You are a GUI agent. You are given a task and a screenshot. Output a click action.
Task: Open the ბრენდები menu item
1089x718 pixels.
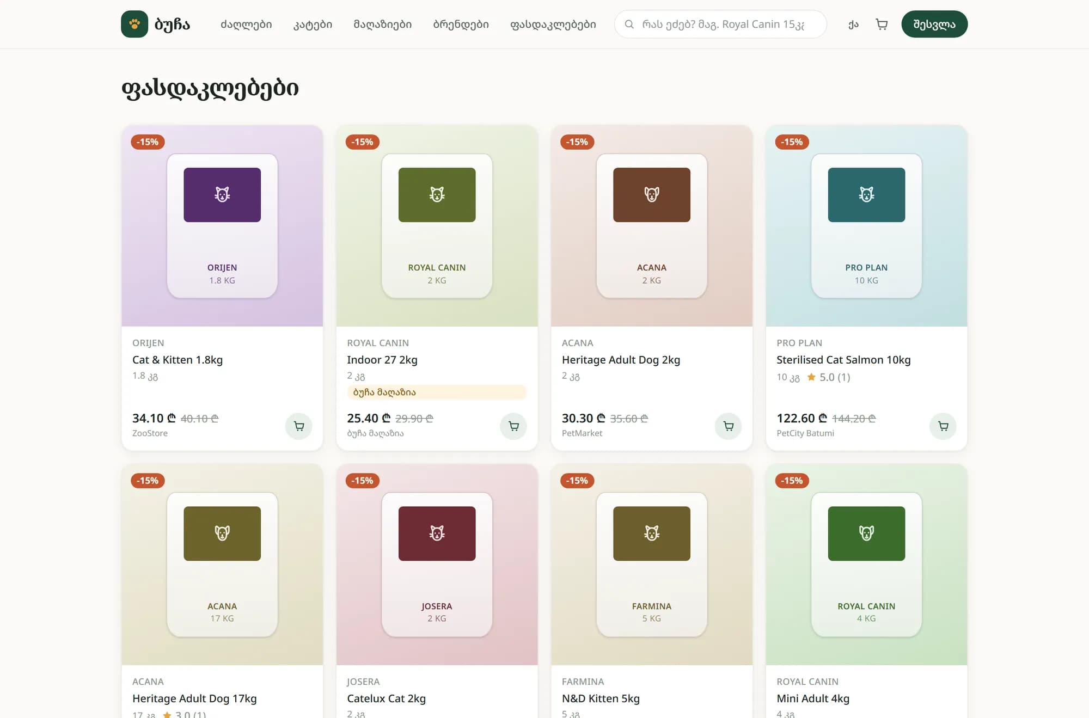(x=461, y=24)
